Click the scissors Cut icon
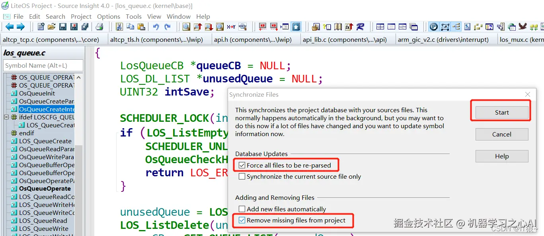This screenshot has height=236, width=544. [x=119, y=27]
